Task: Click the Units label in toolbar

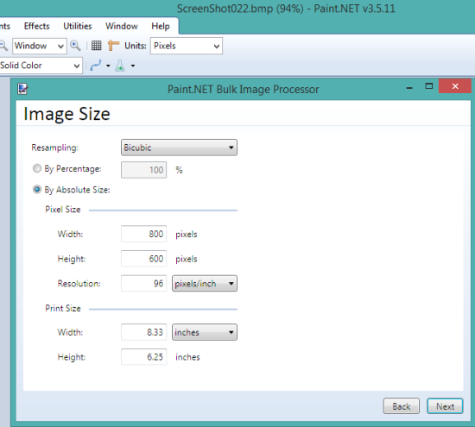Action: click(136, 46)
